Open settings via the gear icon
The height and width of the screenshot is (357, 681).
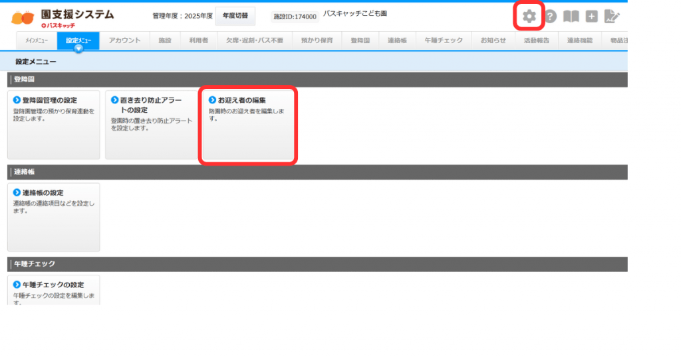click(x=529, y=17)
